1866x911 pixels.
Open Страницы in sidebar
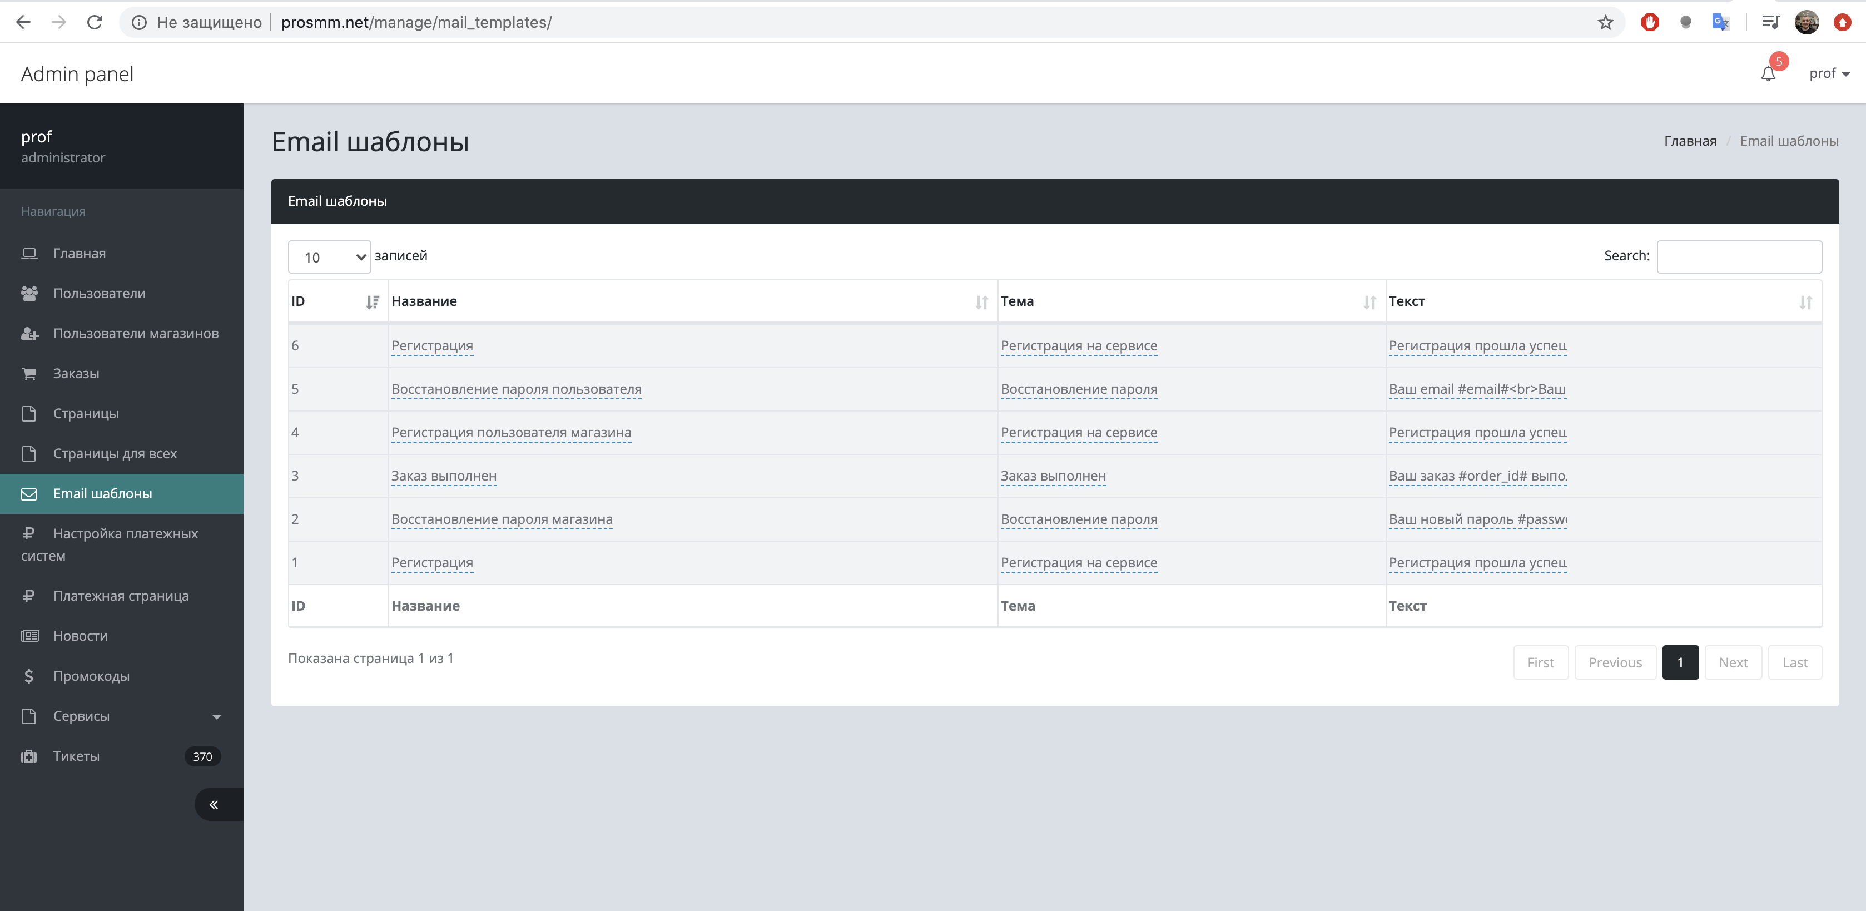click(122, 413)
